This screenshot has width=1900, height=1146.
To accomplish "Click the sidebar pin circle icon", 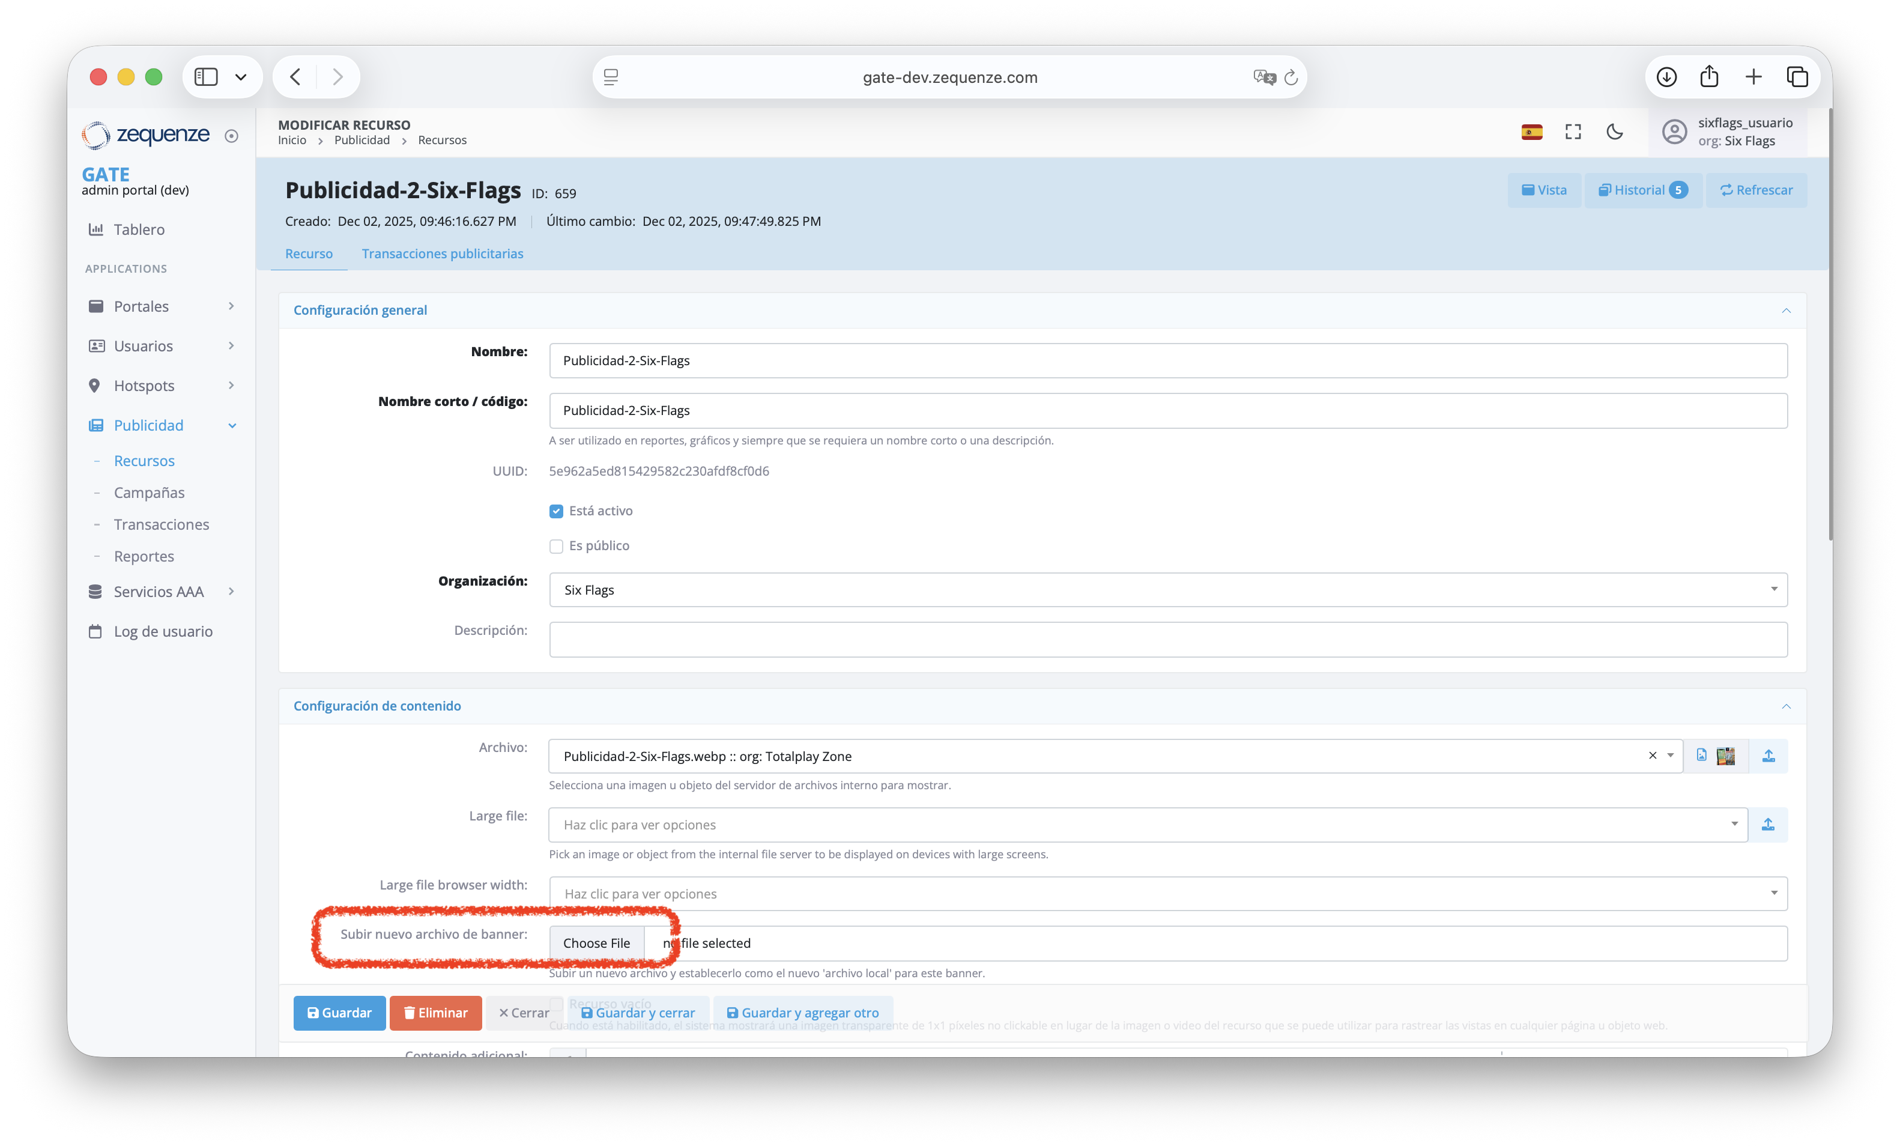I will 231,136.
